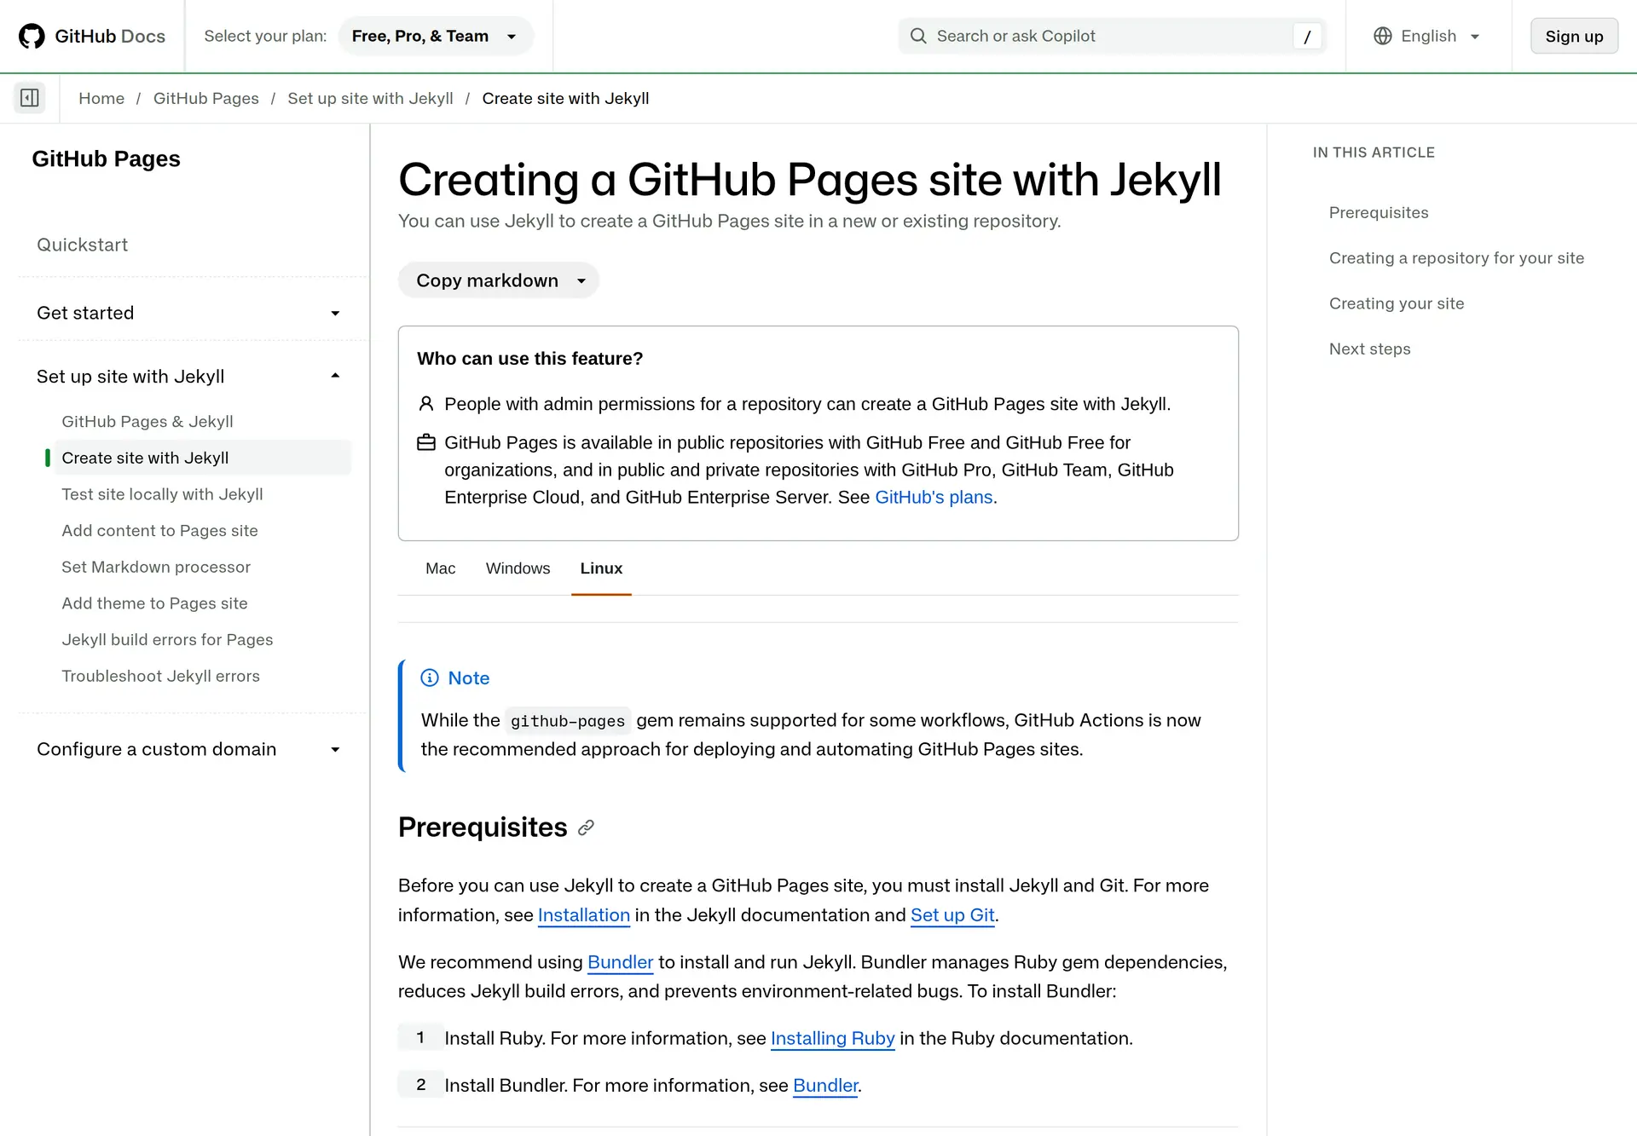Click the IN THIS ARTICLE heading
Image resolution: width=1637 pixels, height=1136 pixels.
coord(1374,153)
